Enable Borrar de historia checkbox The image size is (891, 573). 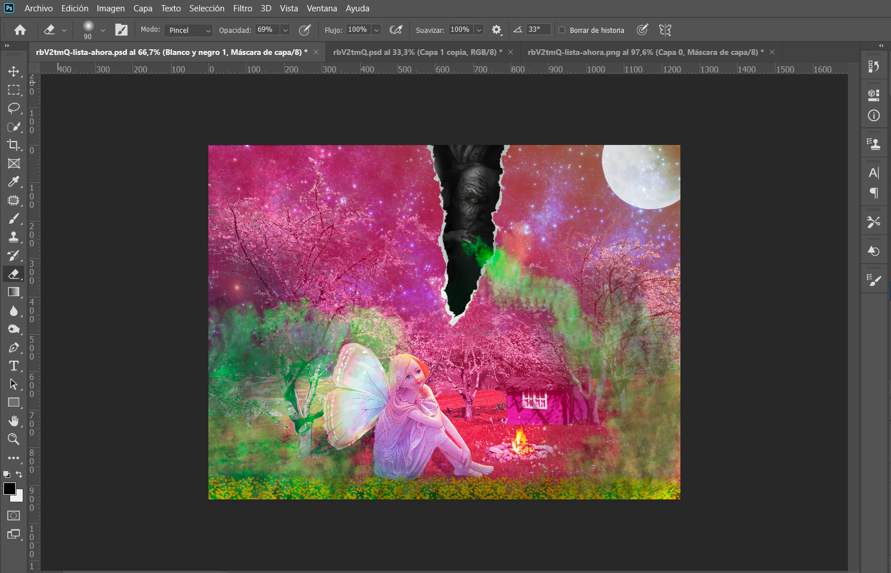562,30
